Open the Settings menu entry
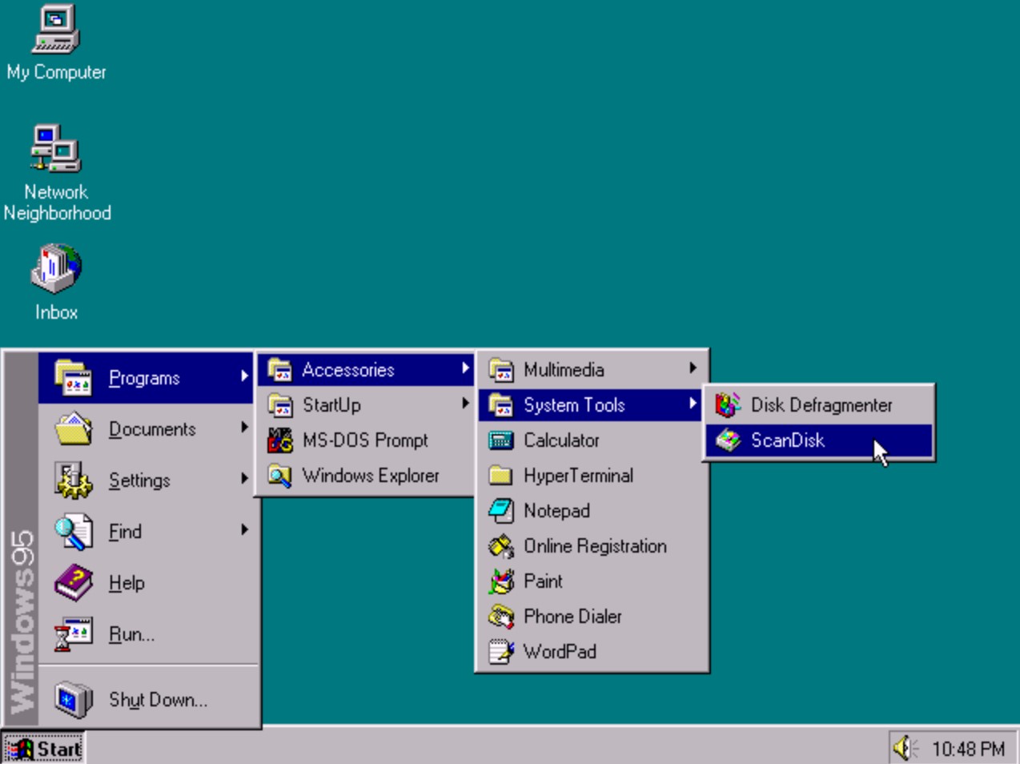 139,481
